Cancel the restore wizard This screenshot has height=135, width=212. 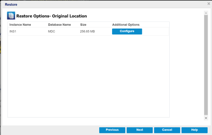pos(167,130)
